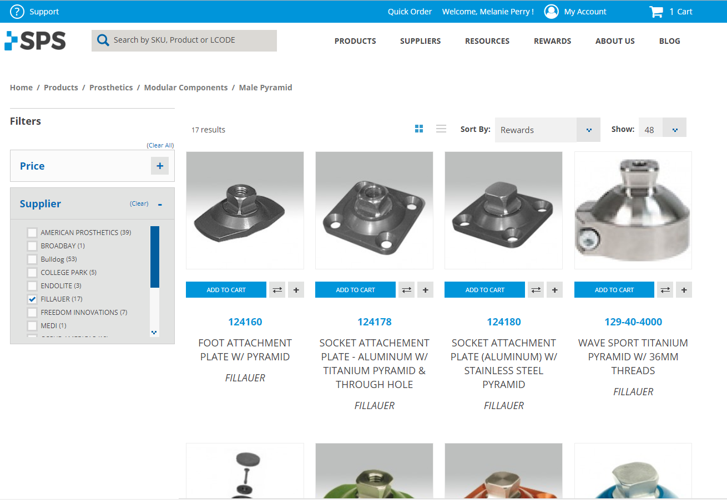Add product 124180 to cart
Image resolution: width=727 pixels, height=500 pixels.
point(484,290)
